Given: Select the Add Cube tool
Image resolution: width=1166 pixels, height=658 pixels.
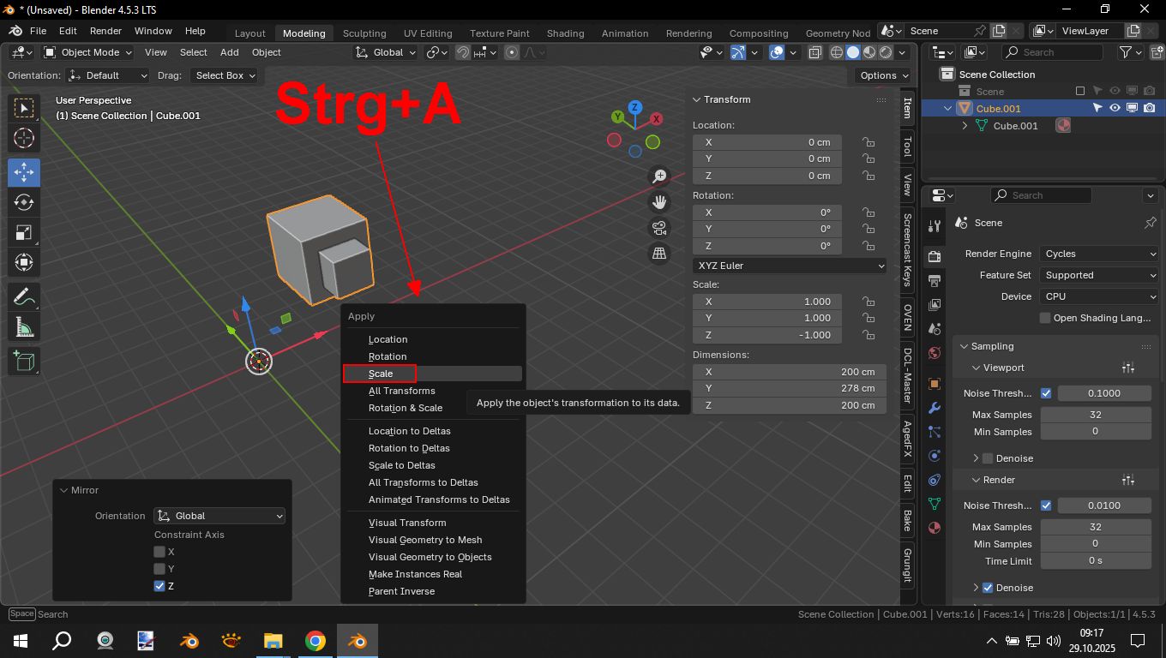Looking at the screenshot, I should 24,361.
